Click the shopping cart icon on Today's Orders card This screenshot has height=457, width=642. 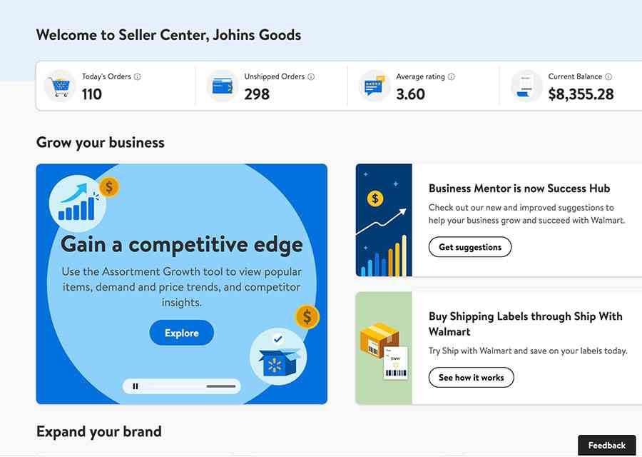click(59, 85)
